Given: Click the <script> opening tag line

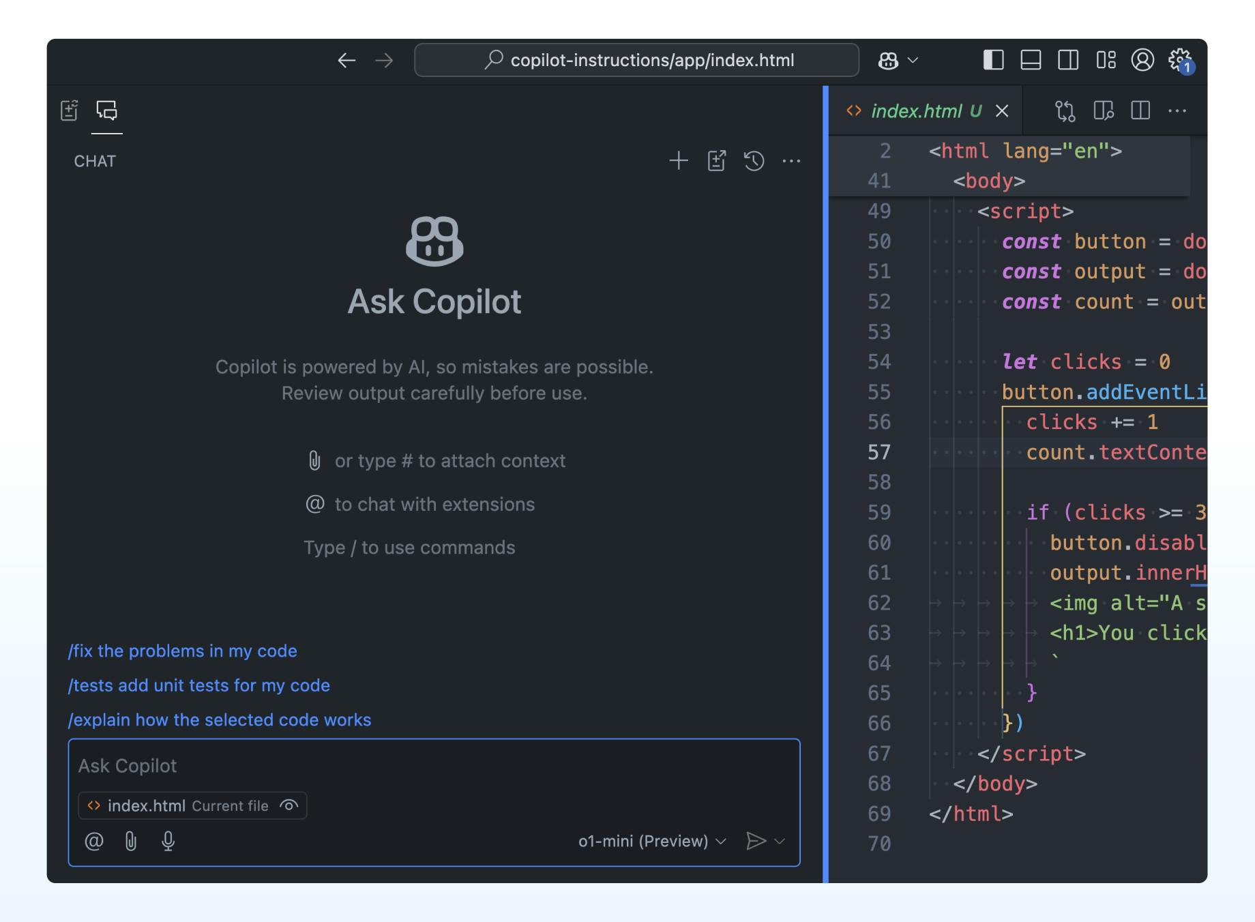Looking at the screenshot, I should click(1025, 211).
